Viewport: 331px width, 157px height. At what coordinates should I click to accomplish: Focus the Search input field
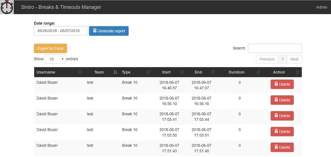click(275, 48)
